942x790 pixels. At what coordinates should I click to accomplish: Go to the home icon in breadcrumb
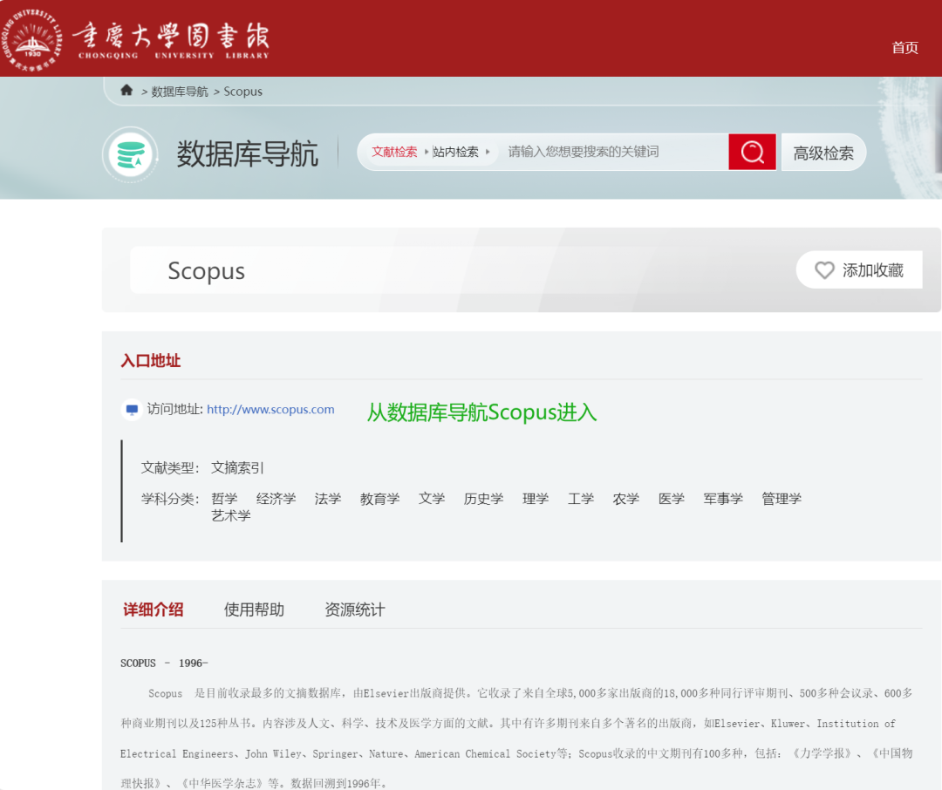pyautogui.click(x=126, y=90)
